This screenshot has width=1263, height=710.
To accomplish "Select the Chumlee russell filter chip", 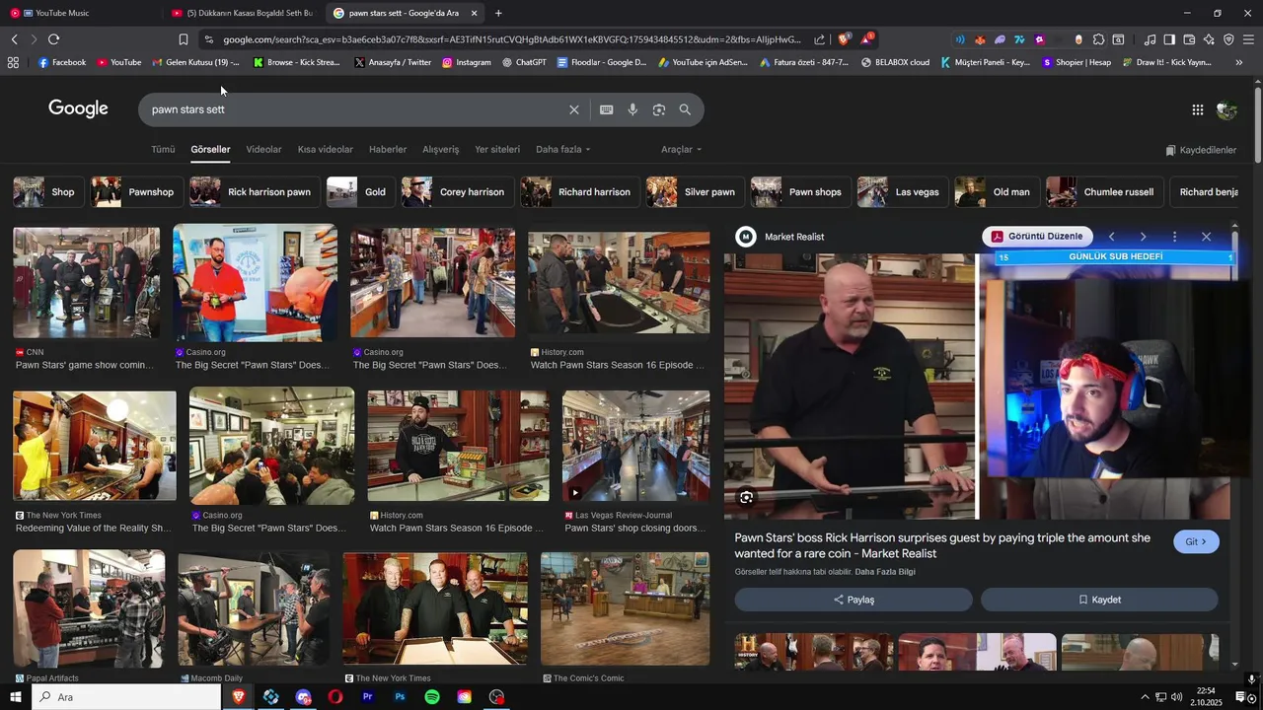I will (1105, 192).
